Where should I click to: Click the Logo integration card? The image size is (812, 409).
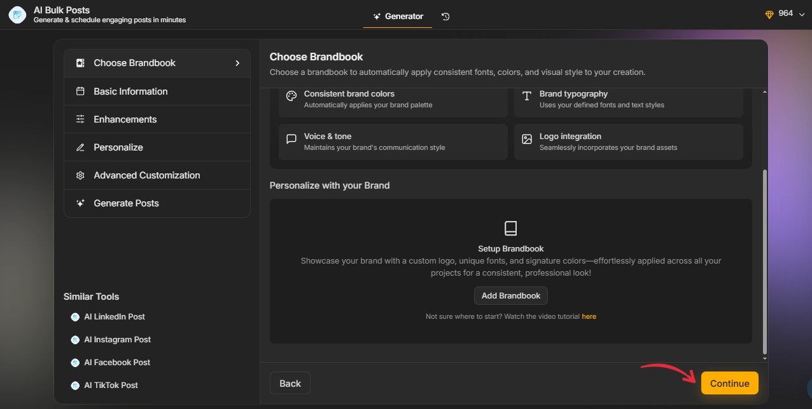(x=629, y=142)
